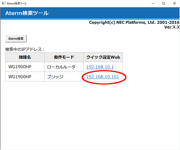Image resolution: width=180 pixels, height=150 pixels.
Task: Maximize the Aterm検索ツール window
Action: tap(163, 4)
